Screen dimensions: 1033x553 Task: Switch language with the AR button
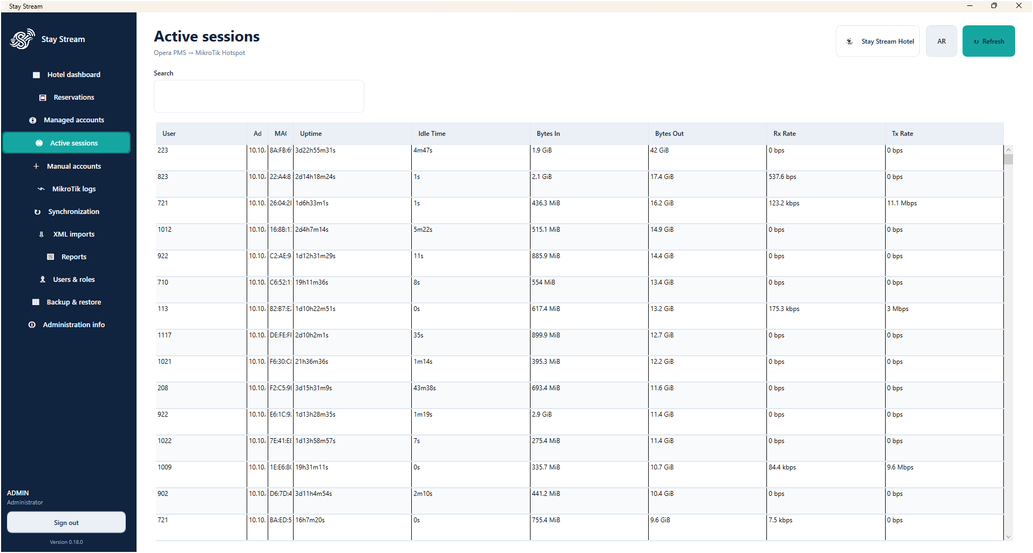point(941,41)
